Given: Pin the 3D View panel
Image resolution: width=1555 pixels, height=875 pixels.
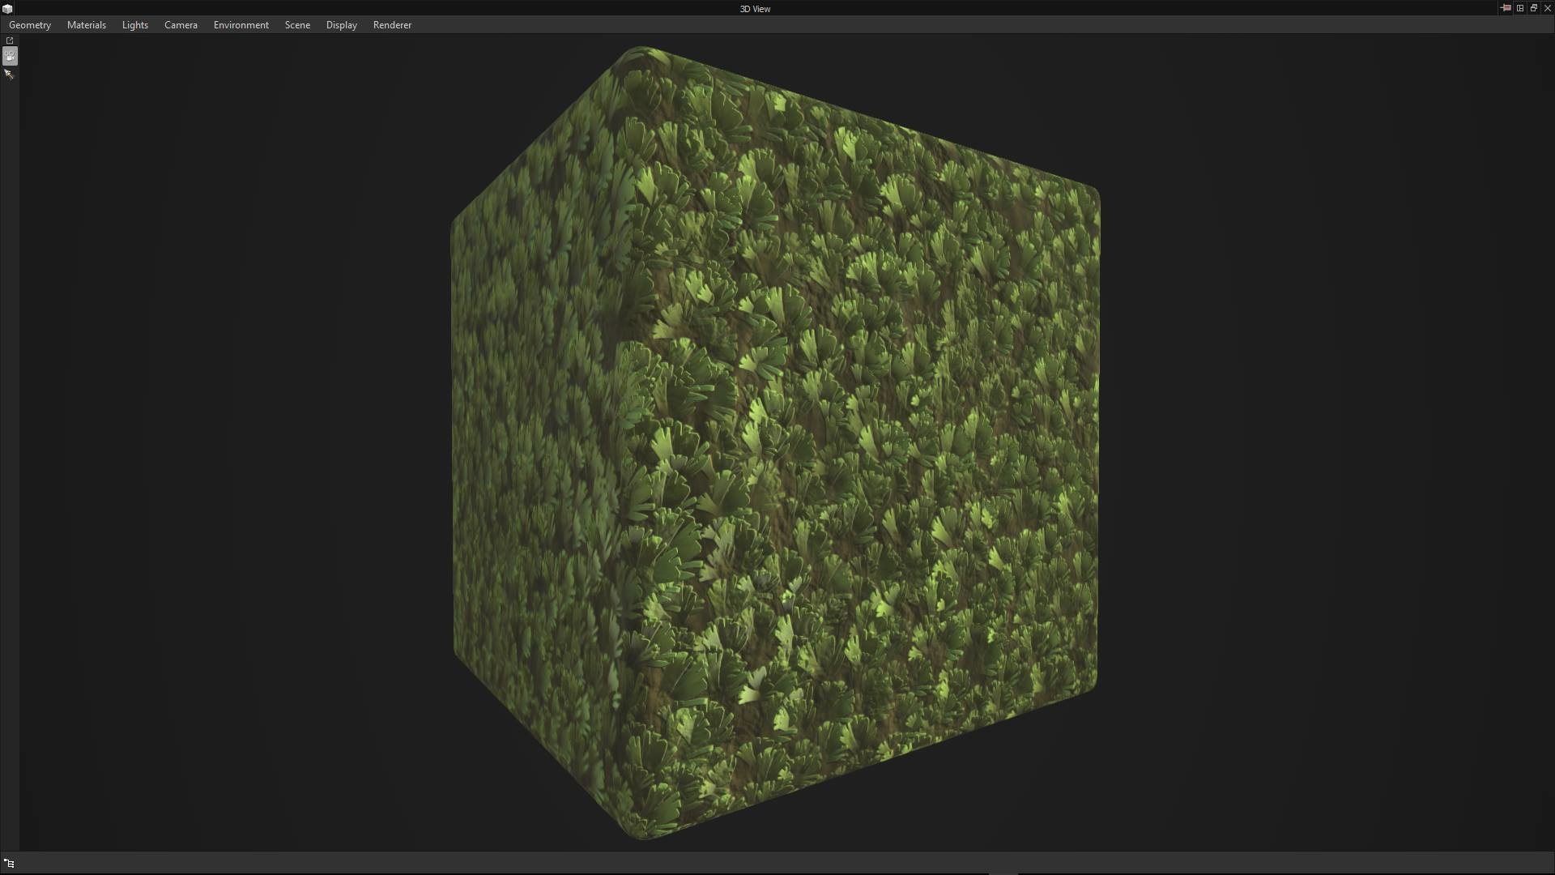Looking at the screenshot, I should click(x=1506, y=8).
